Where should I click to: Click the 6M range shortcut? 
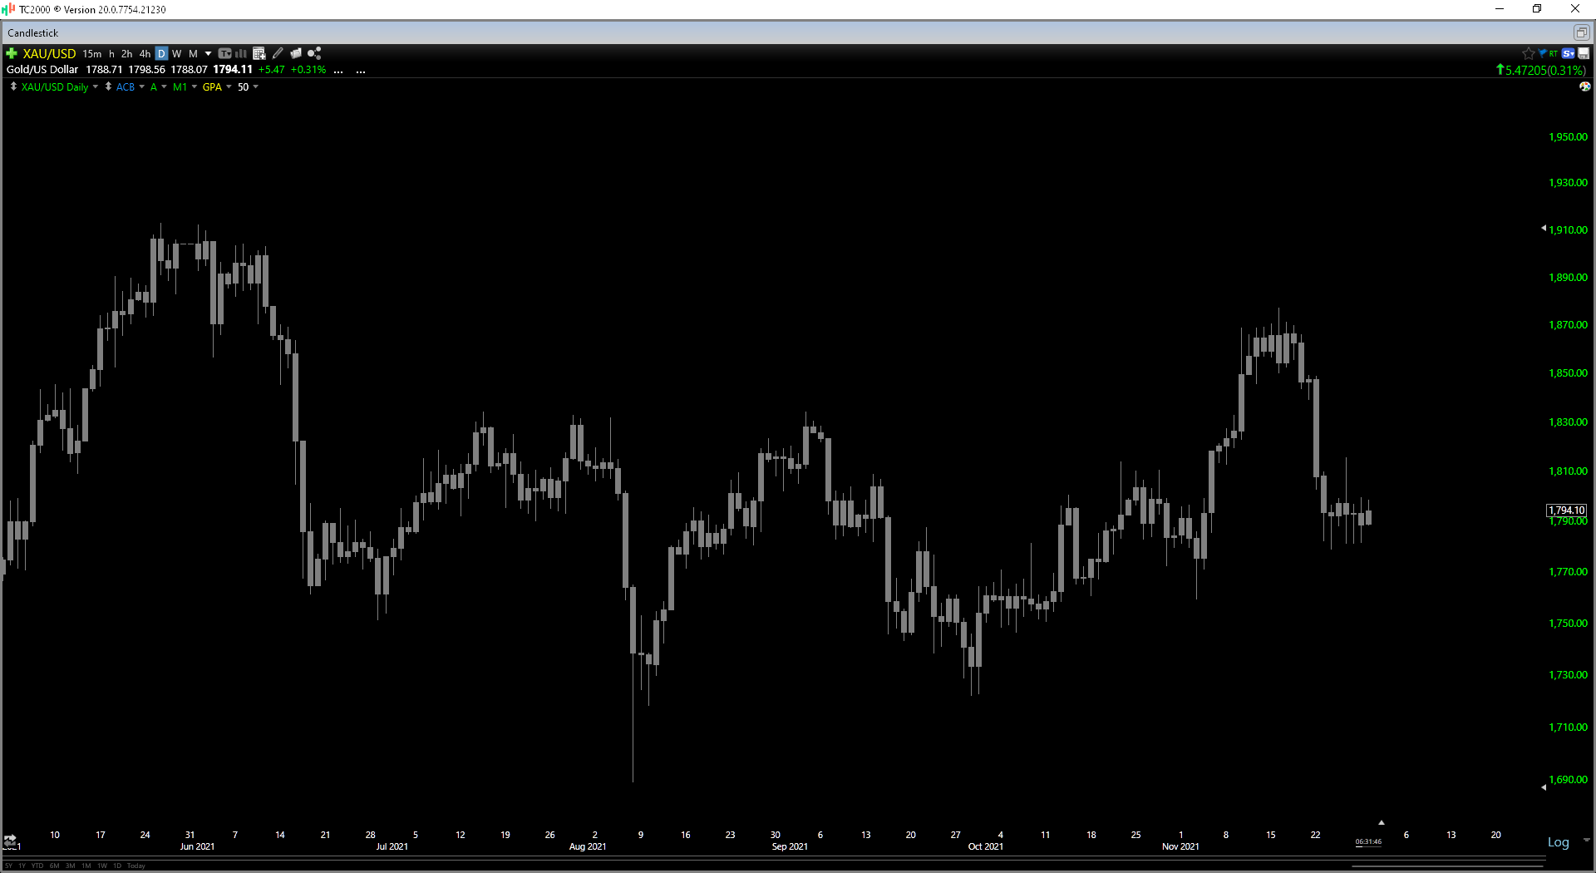(x=54, y=866)
